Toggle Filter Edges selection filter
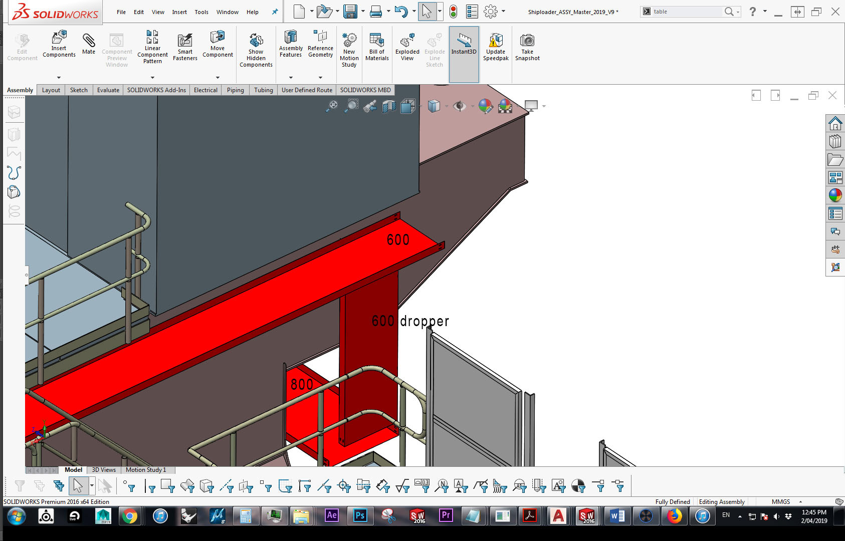Image resolution: width=845 pixels, height=541 pixels. tap(150, 485)
